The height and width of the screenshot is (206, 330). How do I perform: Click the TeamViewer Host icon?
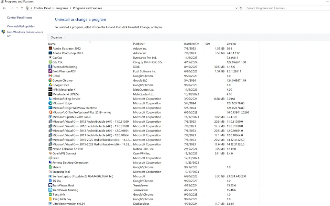50,185
